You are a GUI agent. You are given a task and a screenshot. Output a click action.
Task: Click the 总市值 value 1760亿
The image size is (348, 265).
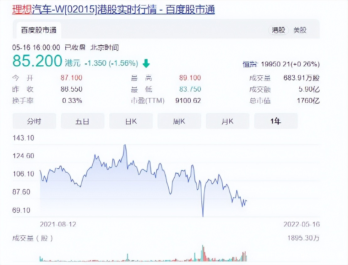308,100
